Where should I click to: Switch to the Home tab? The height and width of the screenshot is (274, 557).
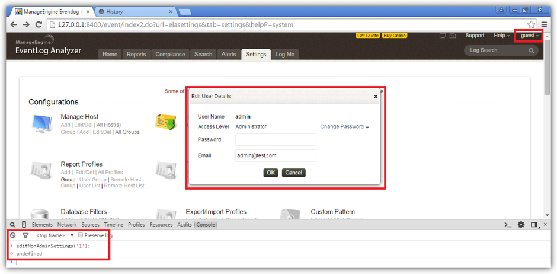click(x=110, y=55)
